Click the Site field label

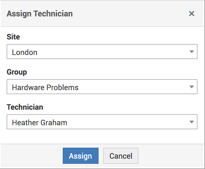(13, 37)
